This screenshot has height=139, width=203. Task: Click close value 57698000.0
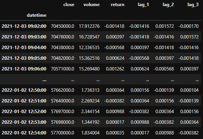tap(62, 122)
